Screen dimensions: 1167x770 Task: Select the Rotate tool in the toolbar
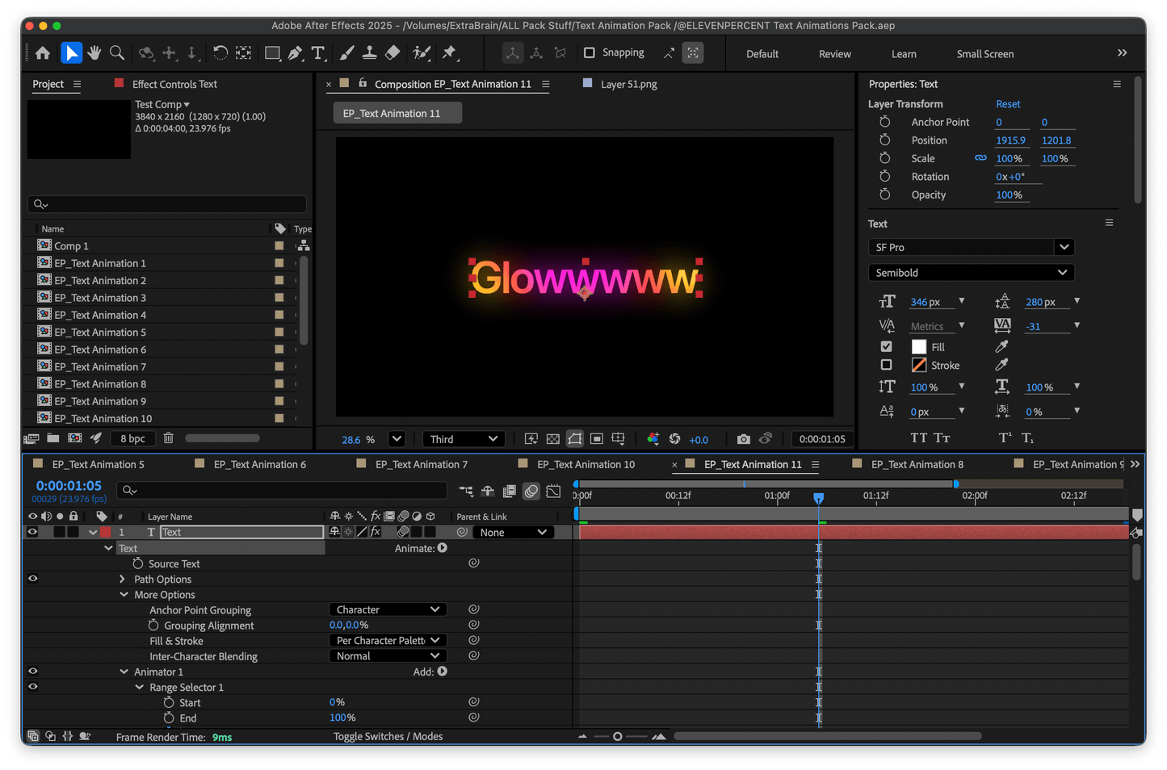220,52
